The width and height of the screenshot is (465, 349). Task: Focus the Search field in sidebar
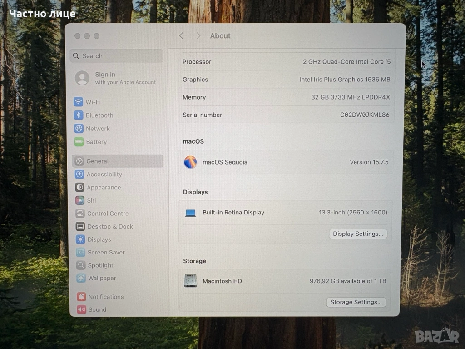point(117,56)
